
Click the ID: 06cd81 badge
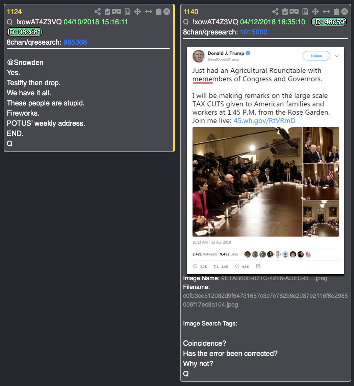[25, 32]
